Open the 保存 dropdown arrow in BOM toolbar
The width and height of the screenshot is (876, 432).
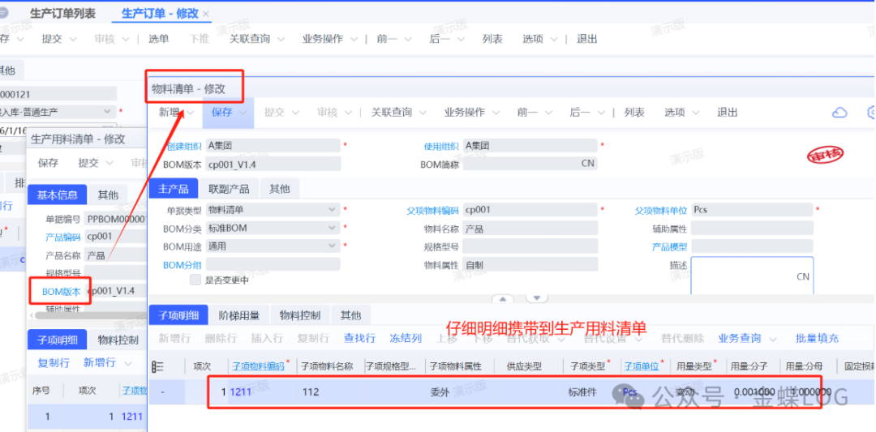tap(242, 113)
